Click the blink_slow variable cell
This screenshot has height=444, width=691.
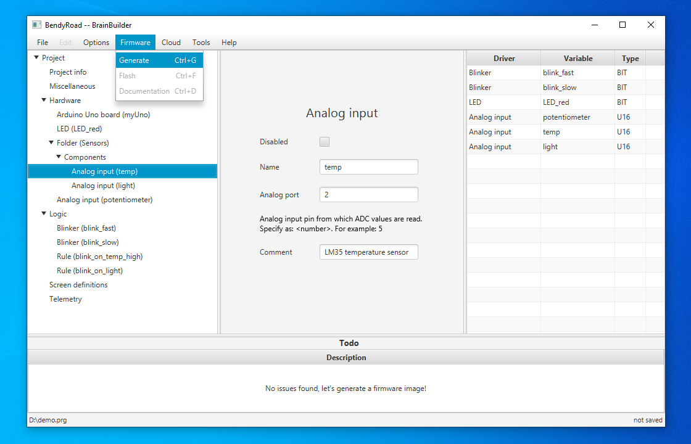coord(577,87)
